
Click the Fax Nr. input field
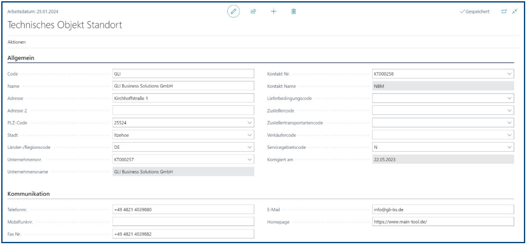[183, 234]
